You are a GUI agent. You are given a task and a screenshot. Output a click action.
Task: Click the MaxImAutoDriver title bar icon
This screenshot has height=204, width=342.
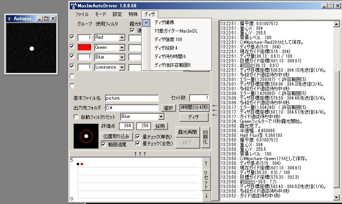point(74,6)
